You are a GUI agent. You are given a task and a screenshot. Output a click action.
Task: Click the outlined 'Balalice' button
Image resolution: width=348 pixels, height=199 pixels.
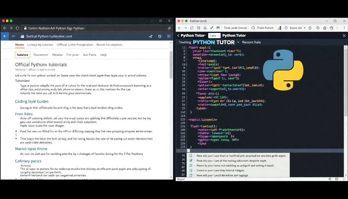(x=23, y=55)
